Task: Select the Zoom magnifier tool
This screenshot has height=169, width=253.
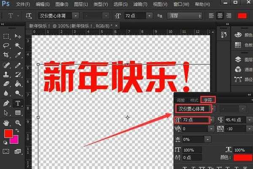Action: [18, 123]
